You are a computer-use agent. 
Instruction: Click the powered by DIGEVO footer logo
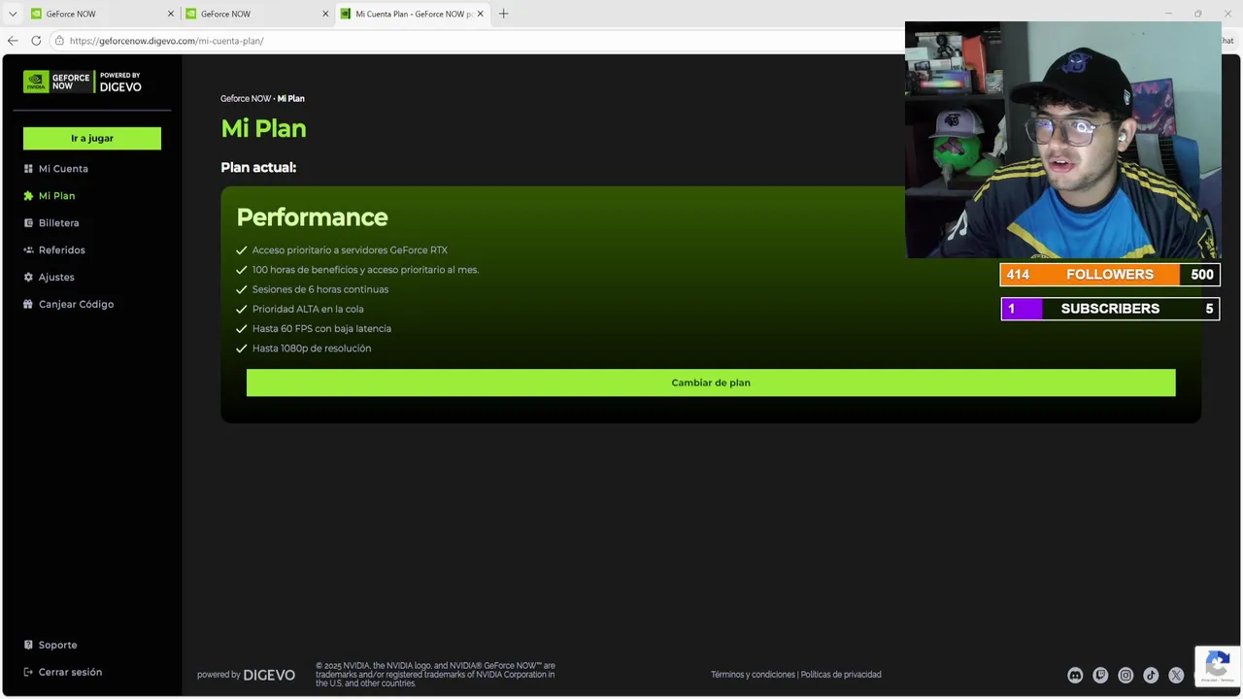click(x=246, y=675)
